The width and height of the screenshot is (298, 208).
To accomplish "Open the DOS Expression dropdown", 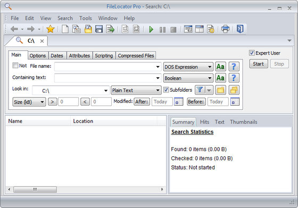I will click(188, 67).
